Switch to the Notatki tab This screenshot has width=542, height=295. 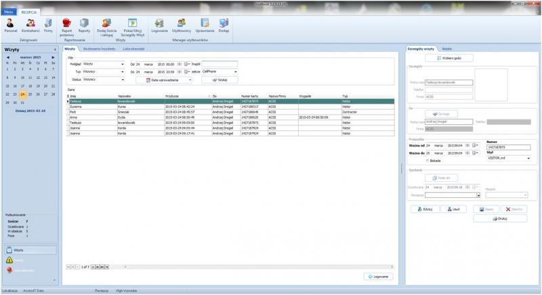(446, 49)
